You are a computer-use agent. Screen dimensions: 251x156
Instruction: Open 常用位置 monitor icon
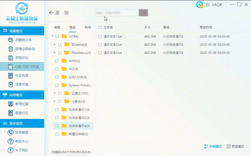[x=10, y=104]
